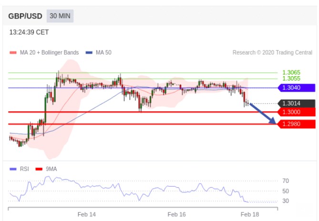Click the purple 1.3040 pivot price tag
Image resolution: width=319 pixels, height=221 pixels.
[x=296, y=88]
